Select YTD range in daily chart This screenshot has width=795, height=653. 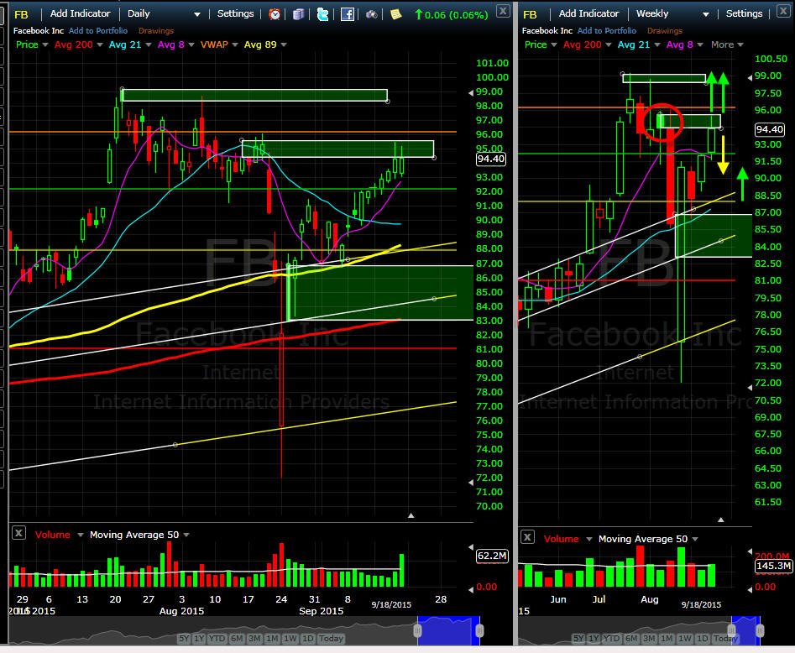click(x=217, y=638)
